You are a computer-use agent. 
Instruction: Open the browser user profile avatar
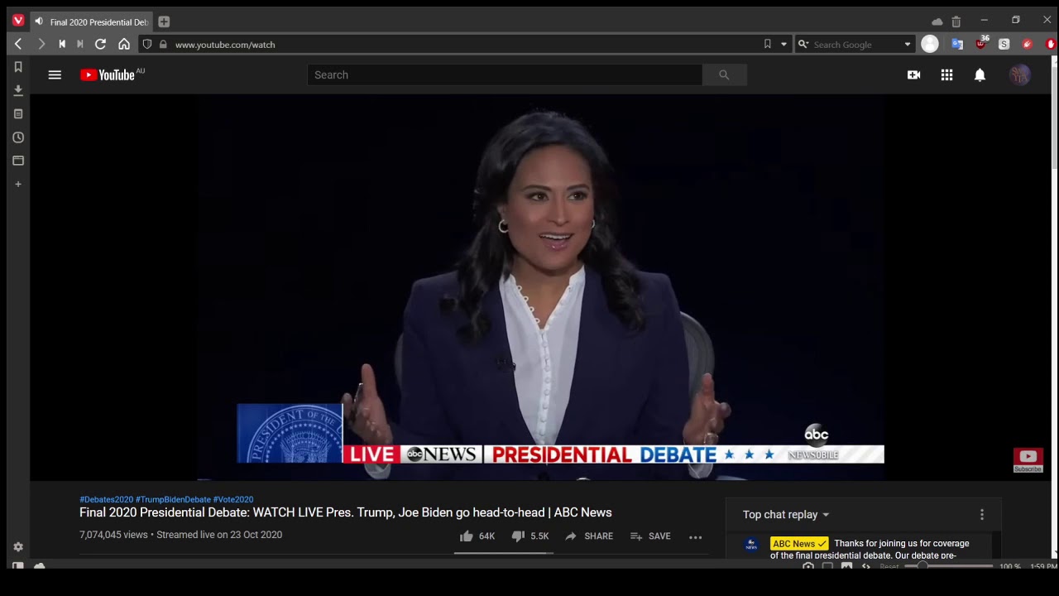click(x=930, y=44)
